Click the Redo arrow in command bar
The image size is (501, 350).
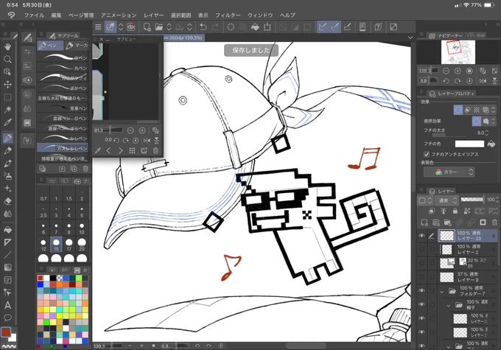[x=215, y=27]
